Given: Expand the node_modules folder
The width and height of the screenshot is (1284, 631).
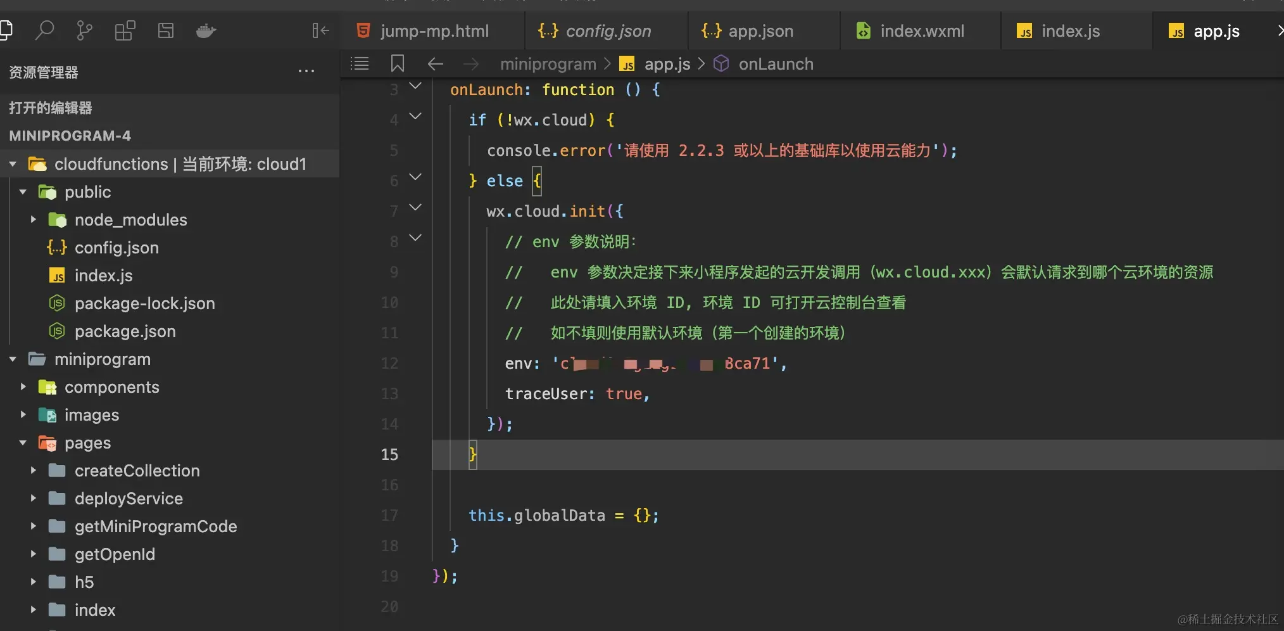Looking at the screenshot, I should point(33,220).
